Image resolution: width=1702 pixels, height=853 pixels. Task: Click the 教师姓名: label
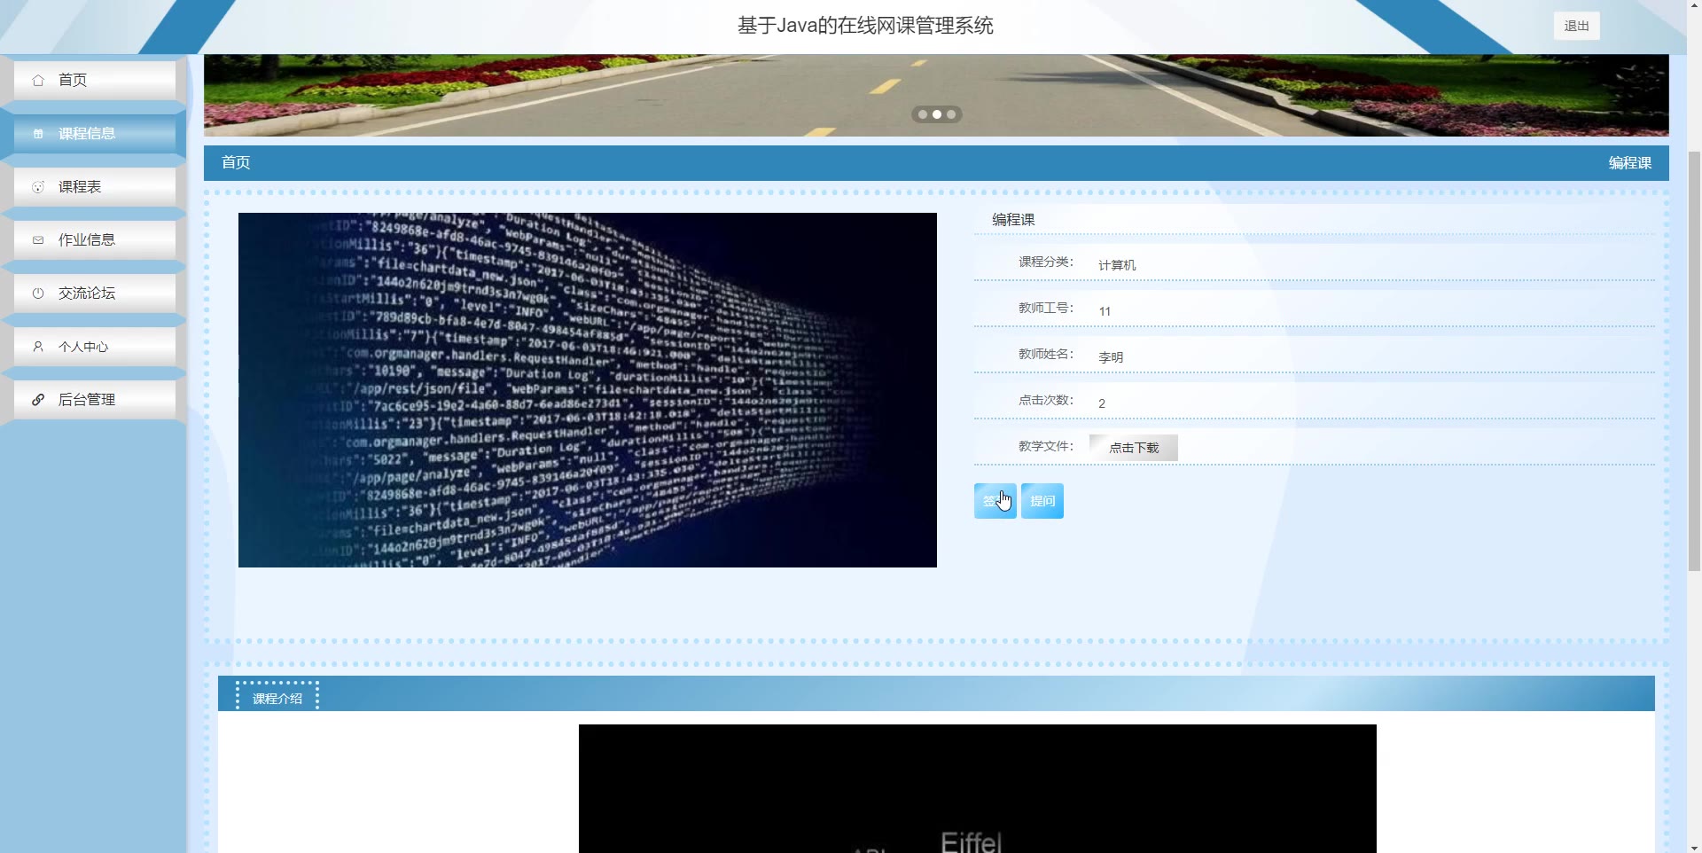1046,354
